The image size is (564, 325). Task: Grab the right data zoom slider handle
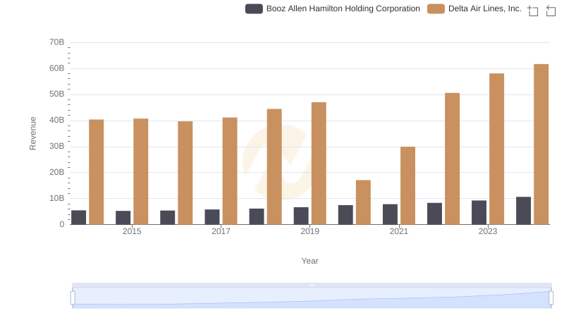pos(551,298)
